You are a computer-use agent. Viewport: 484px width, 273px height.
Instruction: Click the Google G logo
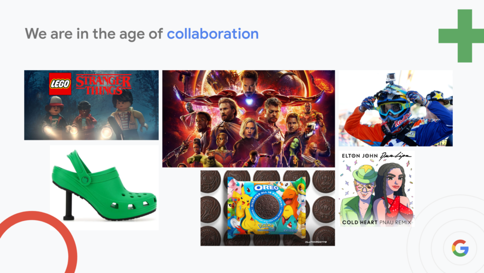[x=460, y=248]
